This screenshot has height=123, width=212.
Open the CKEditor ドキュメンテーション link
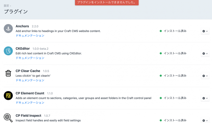[30, 58]
